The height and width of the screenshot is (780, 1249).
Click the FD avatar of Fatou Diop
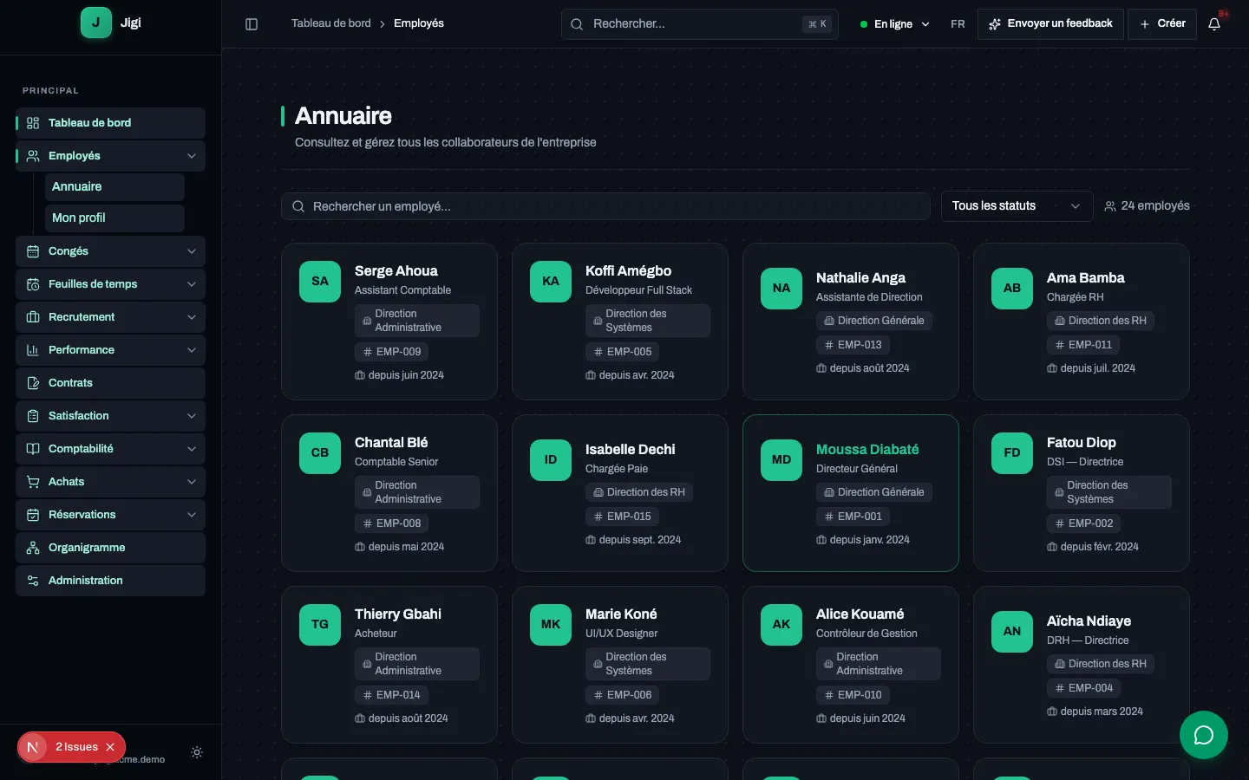[x=1012, y=453]
